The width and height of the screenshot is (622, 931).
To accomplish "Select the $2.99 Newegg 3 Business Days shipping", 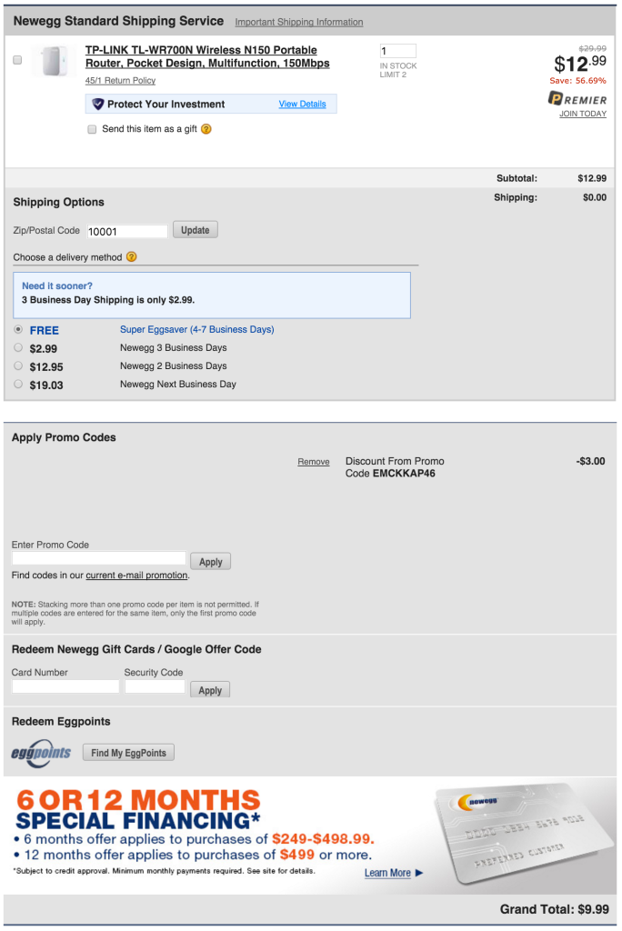I will [x=18, y=347].
